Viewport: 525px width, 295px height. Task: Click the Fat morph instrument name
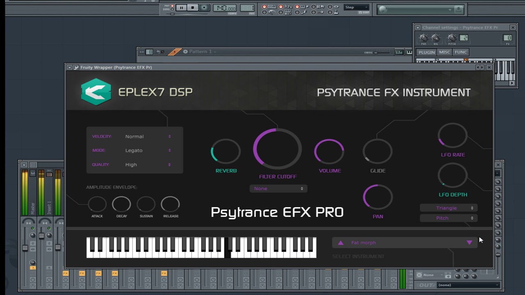[x=363, y=243]
